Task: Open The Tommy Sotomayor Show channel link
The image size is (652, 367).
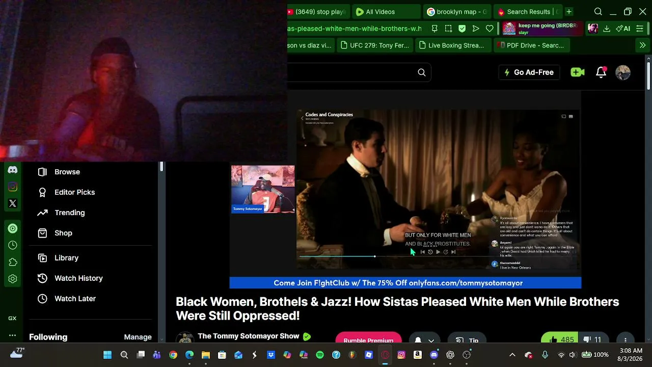Action: (x=248, y=336)
